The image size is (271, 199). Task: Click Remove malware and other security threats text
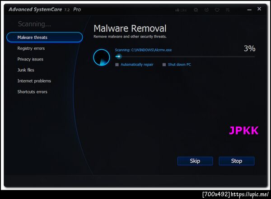(130, 37)
